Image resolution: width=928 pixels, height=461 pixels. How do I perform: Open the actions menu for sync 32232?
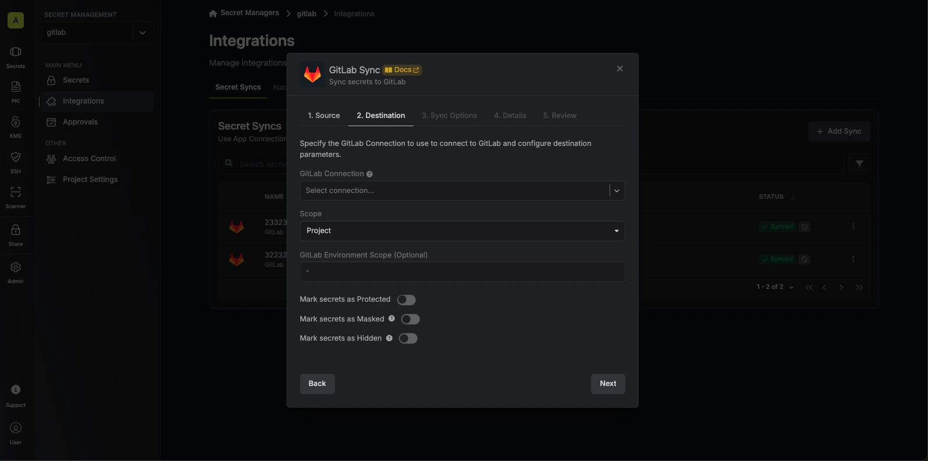pyautogui.click(x=854, y=259)
